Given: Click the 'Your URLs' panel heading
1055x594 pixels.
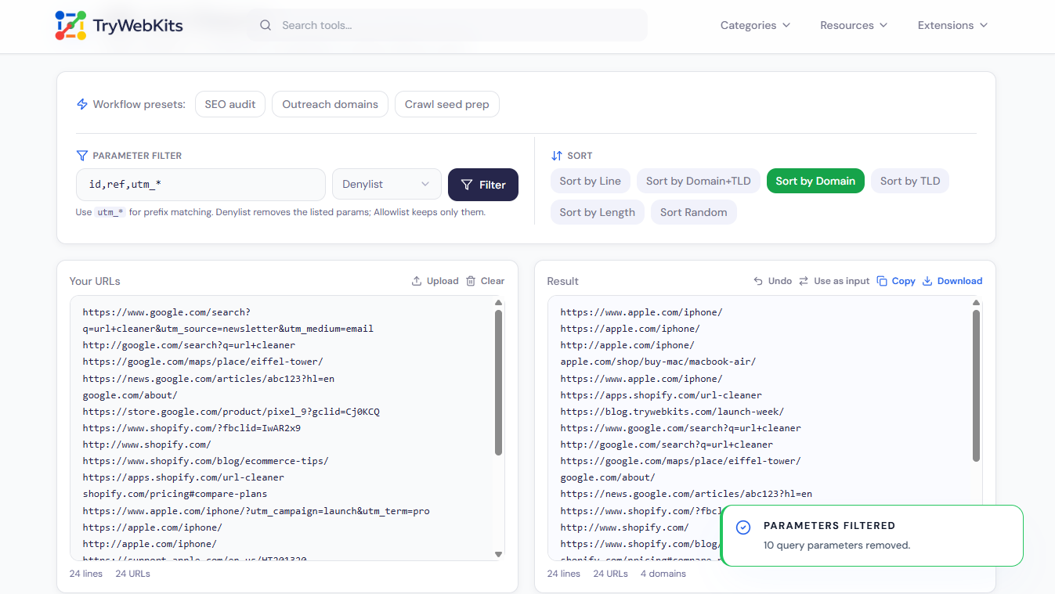Looking at the screenshot, I should pos(95,281).
